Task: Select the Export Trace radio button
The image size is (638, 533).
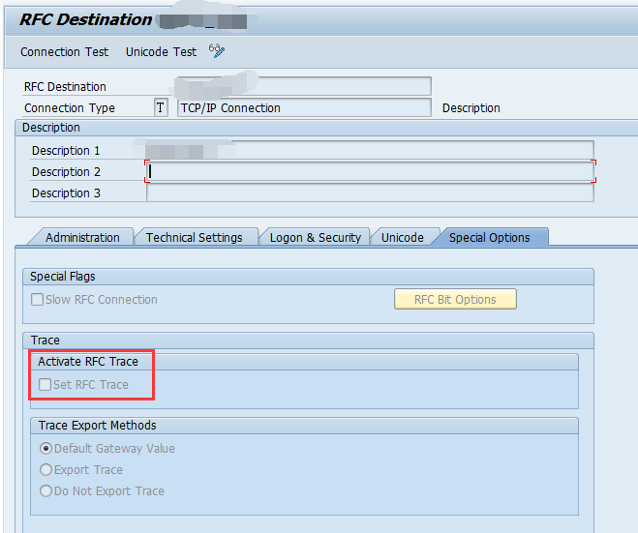Action: (x=46, y=469)
